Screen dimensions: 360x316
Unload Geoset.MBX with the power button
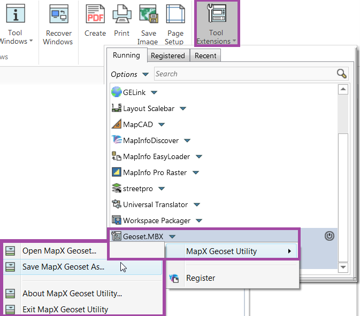pyautogui.click(x=330, y=236)
